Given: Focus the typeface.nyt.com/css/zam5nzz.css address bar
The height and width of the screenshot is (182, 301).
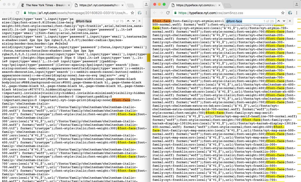Looking at the screenshot, I should [230, 13].
